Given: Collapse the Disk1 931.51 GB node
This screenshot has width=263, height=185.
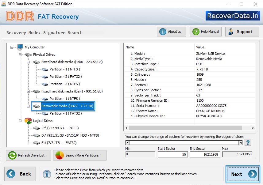Looking at the screenshot, I should click(x=28, y=91).
